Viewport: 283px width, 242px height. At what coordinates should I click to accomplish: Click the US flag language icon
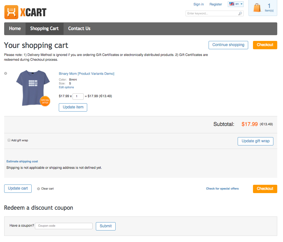point(232,4)
